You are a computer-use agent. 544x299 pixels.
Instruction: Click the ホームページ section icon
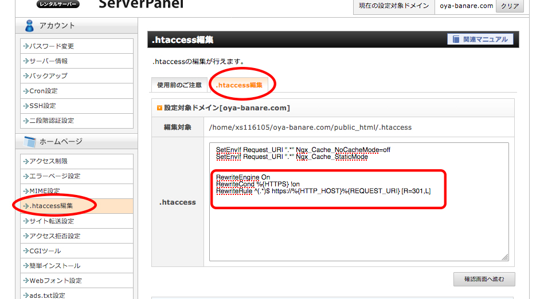click(29, 142)
